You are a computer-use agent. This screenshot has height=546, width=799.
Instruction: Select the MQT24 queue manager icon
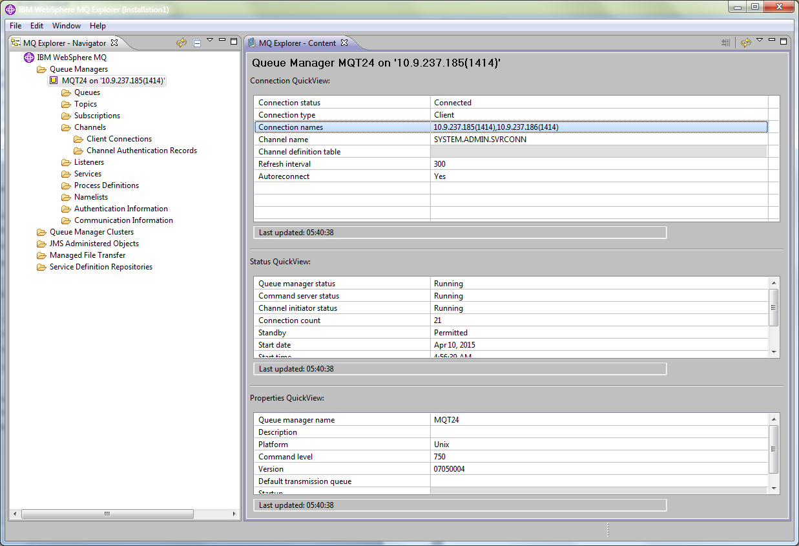pyautogui.click(x=54, y=81)
